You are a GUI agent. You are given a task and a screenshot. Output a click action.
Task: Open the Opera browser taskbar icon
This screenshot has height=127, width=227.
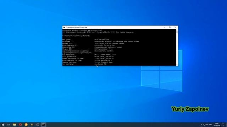20,125
